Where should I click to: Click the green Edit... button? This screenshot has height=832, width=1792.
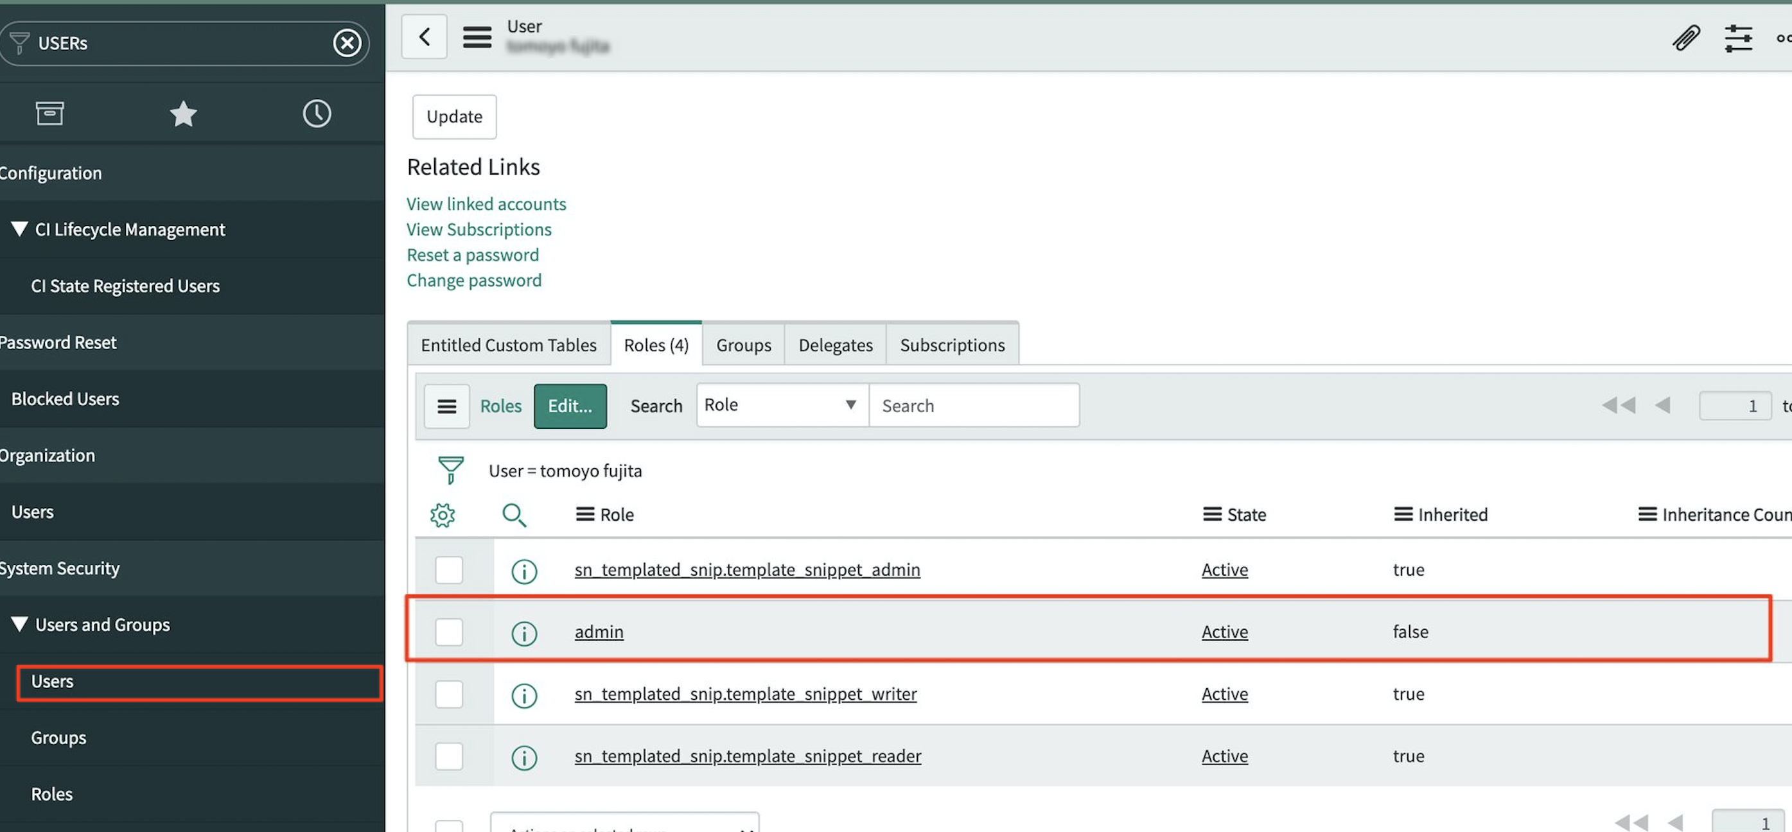tap(570, 406)
